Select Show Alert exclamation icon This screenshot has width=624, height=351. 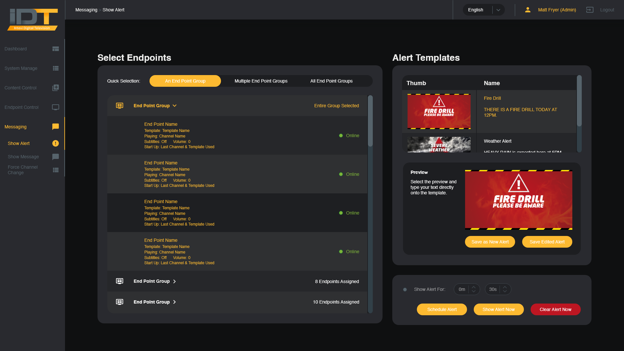pos(56,143)
